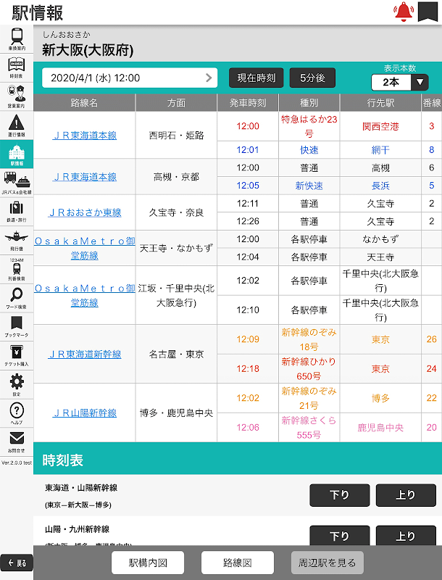This screenshot has height=580, width=442.
Task: Select platform number 26 cell
Action: (431, 339)
